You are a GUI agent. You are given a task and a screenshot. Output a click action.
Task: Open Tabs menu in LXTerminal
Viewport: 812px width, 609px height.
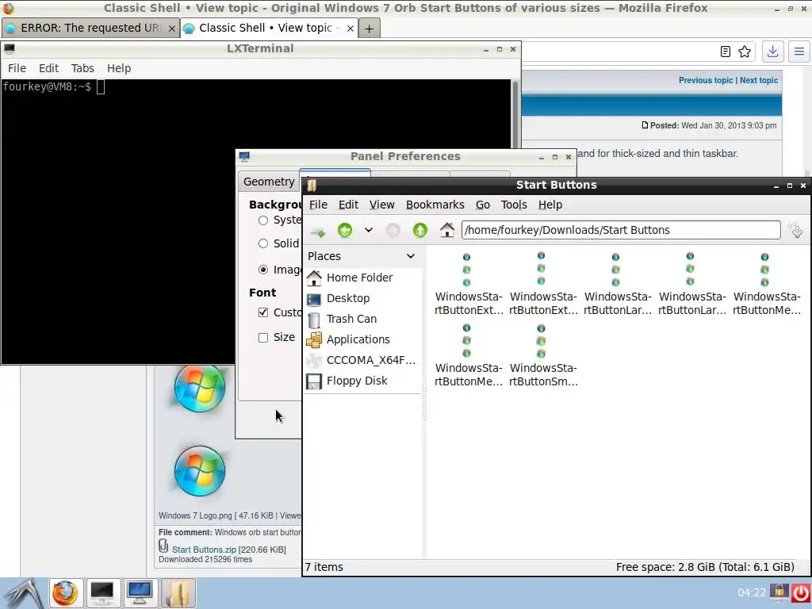click(82, 68)
